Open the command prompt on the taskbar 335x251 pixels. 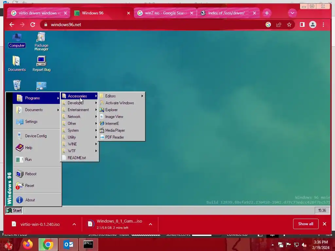coord(88,244)
